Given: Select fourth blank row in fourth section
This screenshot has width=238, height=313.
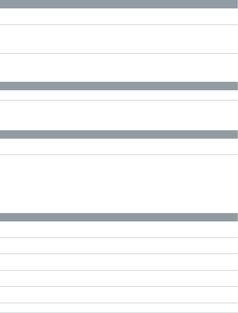Looking at the screenshot, I should [119, 279].
